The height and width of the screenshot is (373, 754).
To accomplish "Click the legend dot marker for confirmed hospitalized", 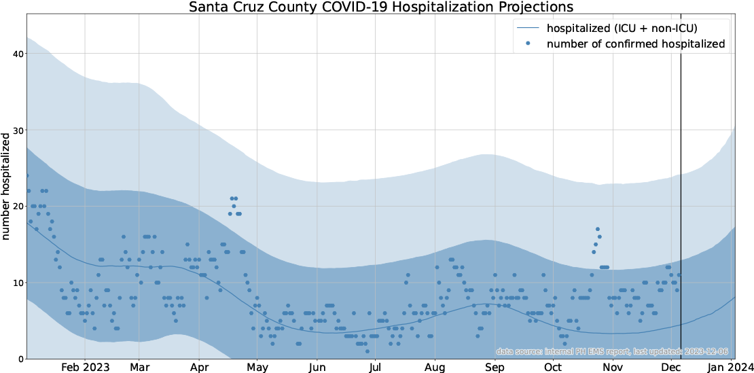I will coord(528,45).
